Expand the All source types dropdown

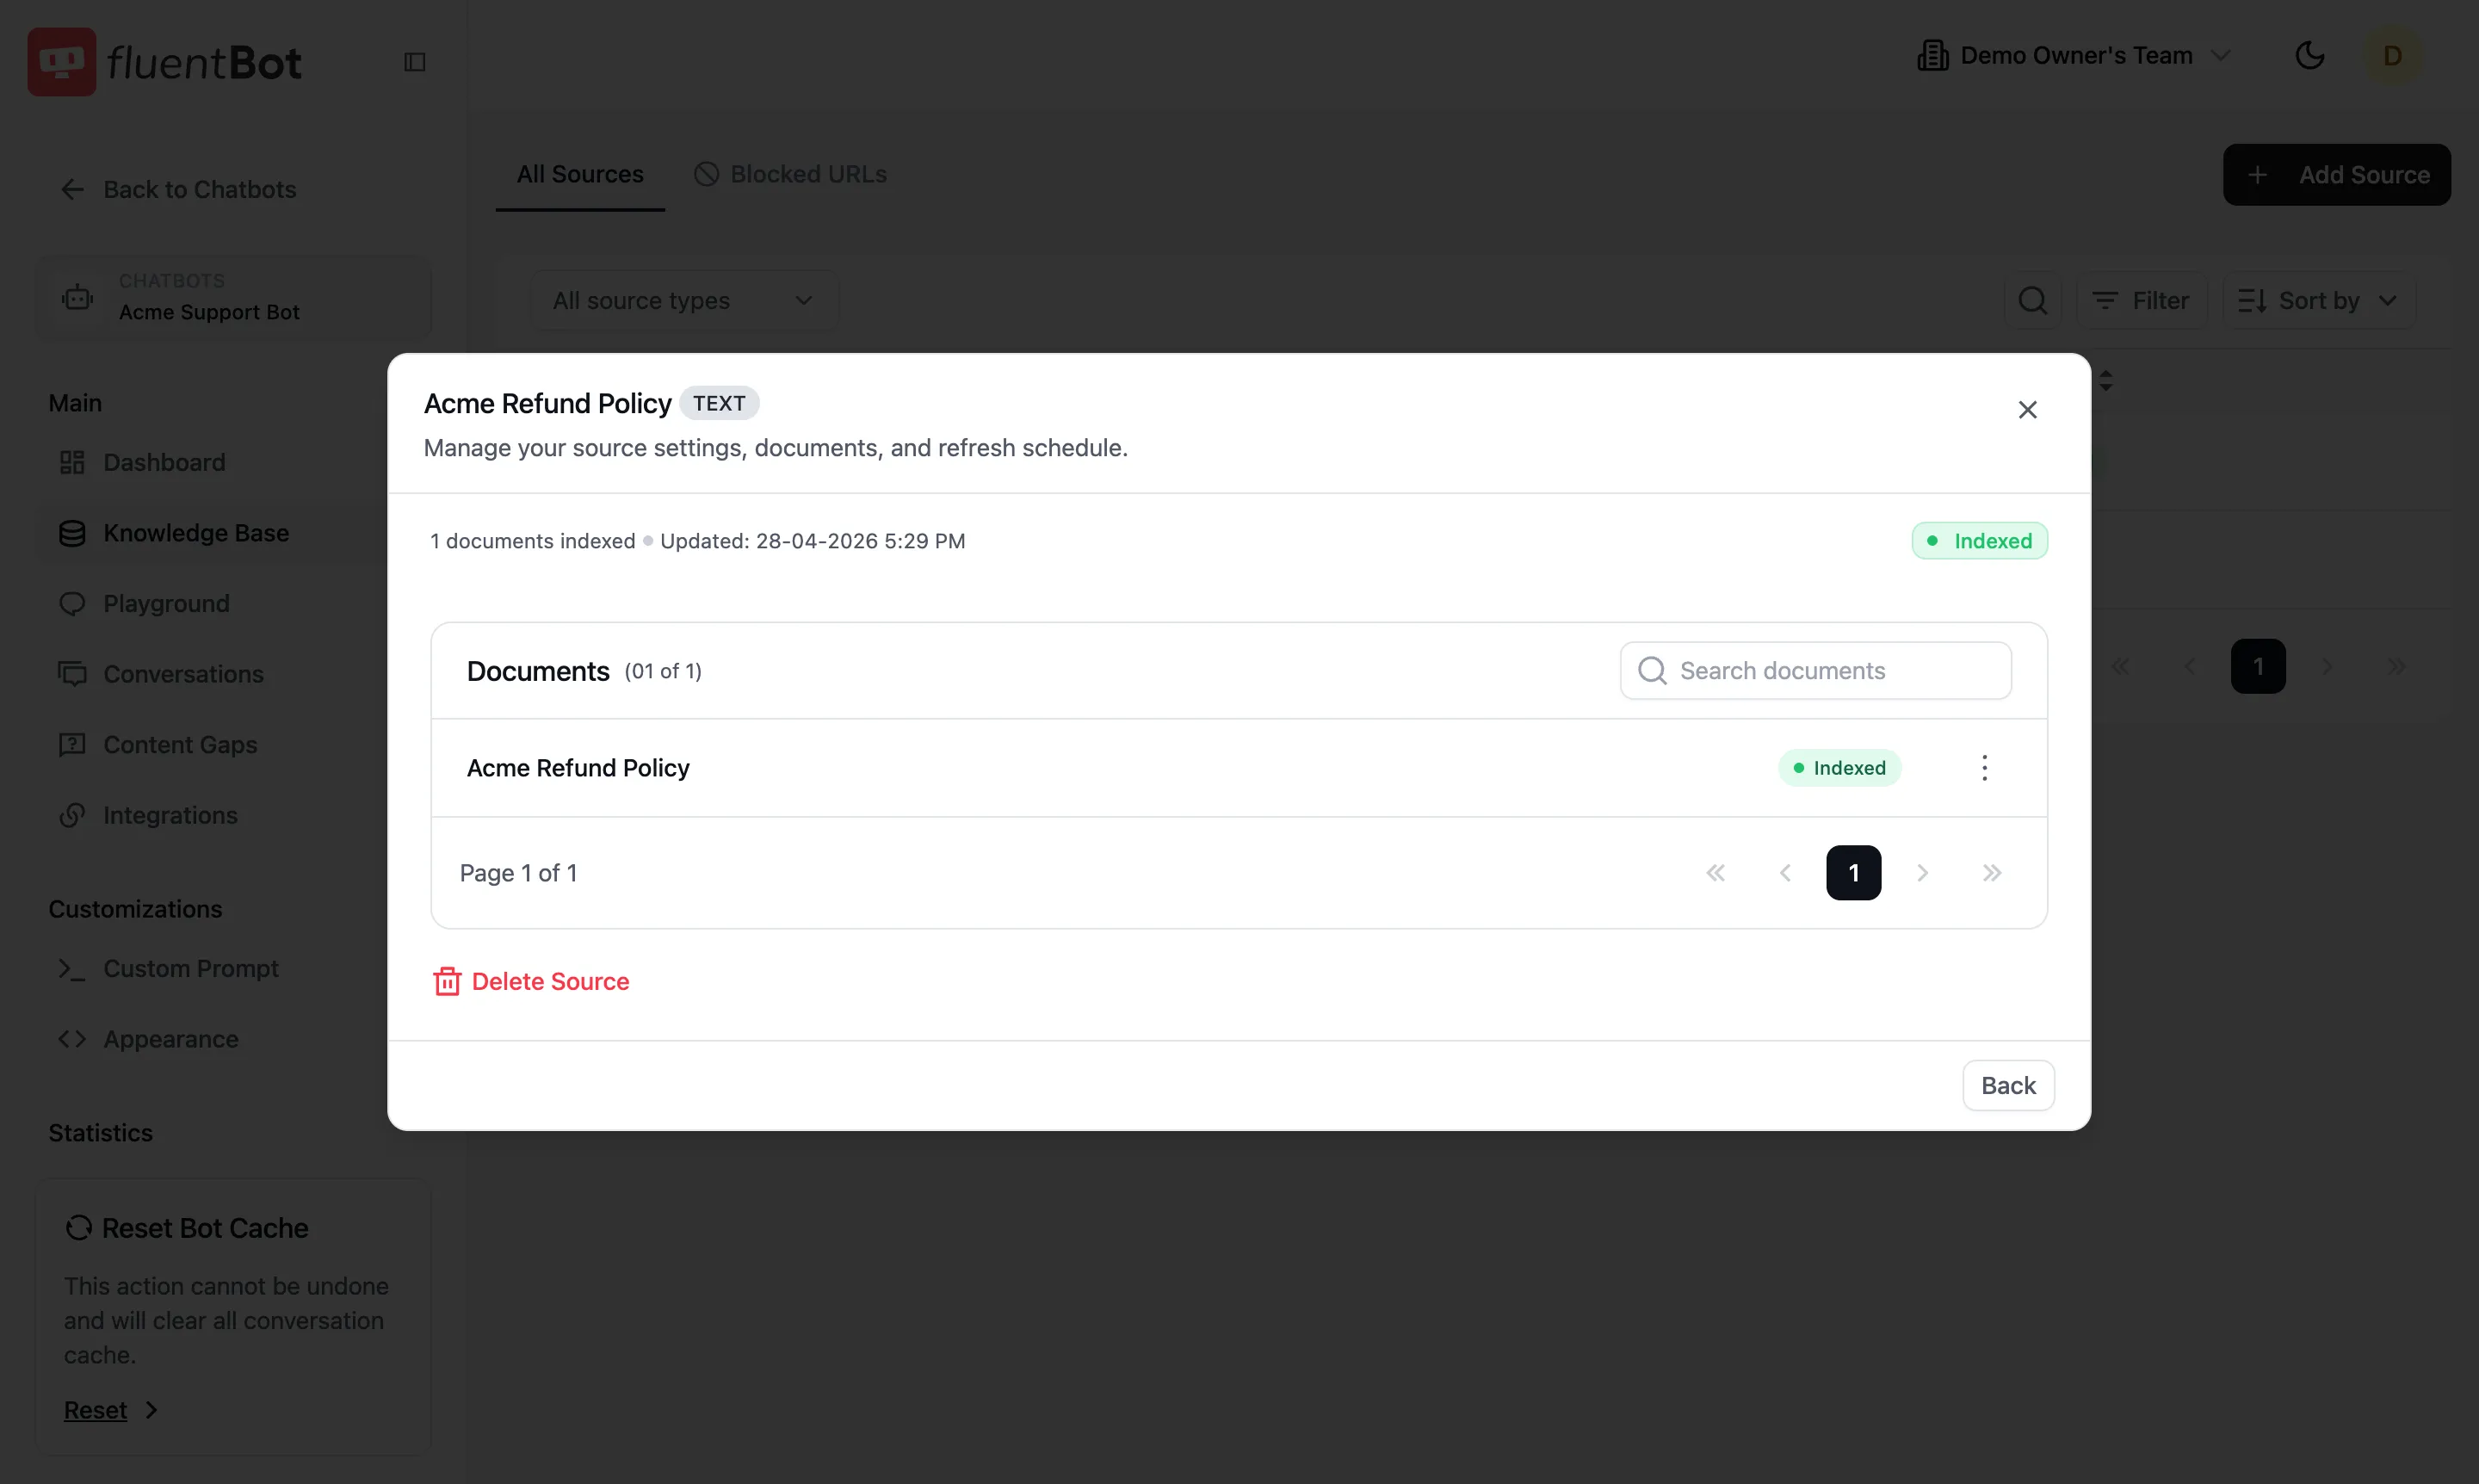point(684,300)
